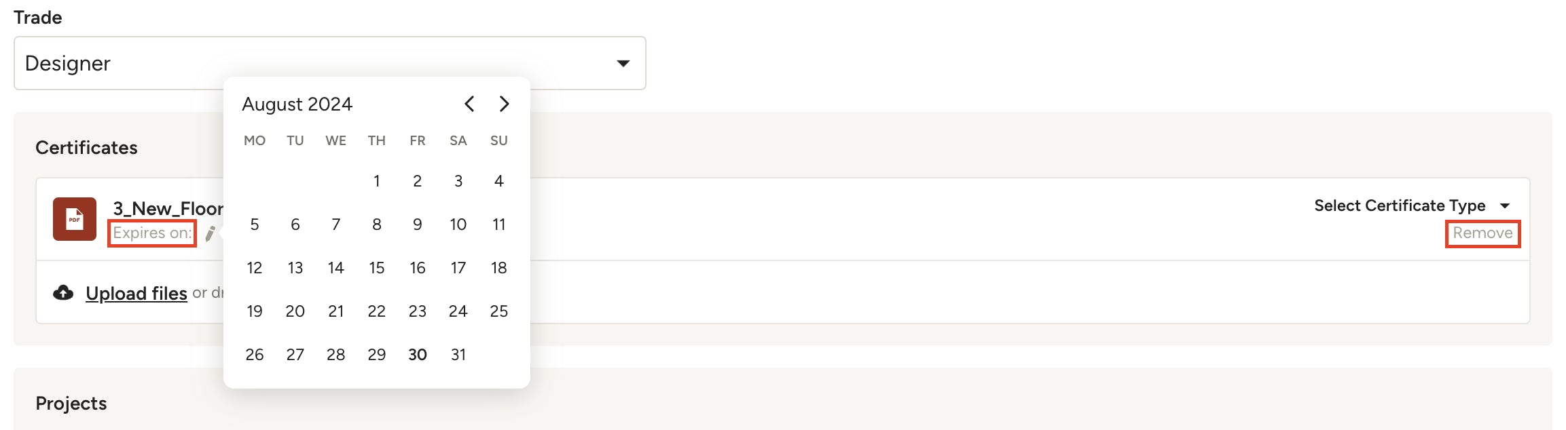Viewport: 1566px width, 430px height.
Task: Select August 4 in the calendar
Action: pos(499,181)
